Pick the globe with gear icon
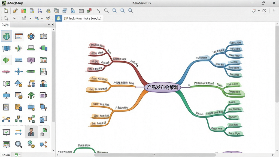The height and width of the screenshot is (157, 279). [x=31, y=144]
